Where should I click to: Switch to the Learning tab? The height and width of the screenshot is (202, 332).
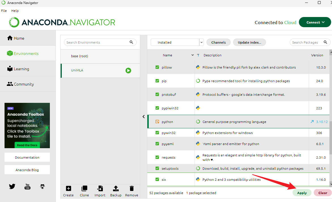21,69
